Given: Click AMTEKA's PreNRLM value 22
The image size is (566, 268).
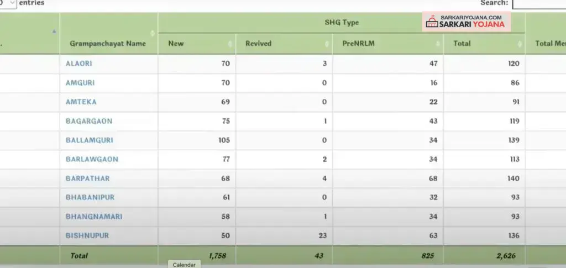Looking at the screenshot, I should point(433,102).
